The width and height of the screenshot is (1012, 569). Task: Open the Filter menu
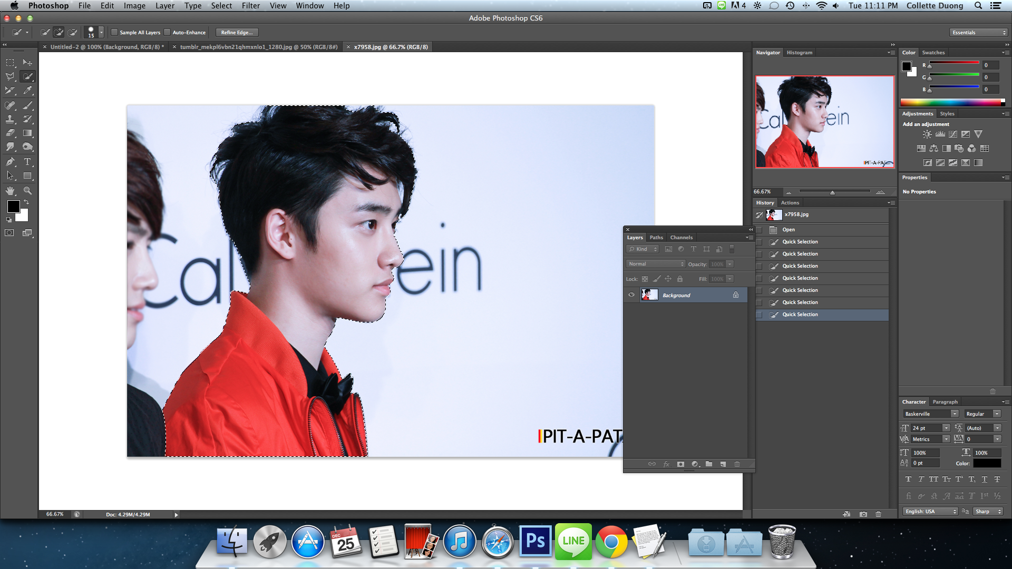[x=250, y=6]
